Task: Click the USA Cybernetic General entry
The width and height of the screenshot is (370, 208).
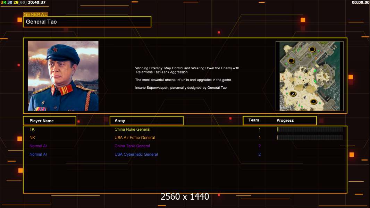Action: click(136, 154)
